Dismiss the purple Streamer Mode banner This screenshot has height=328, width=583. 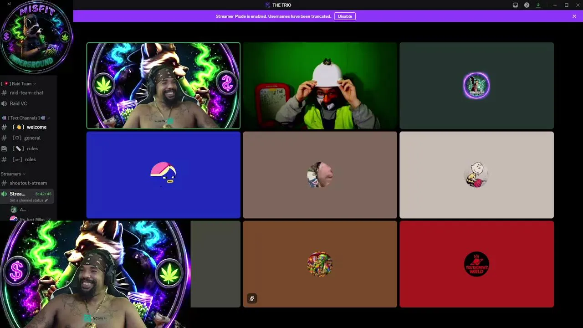[x=574, y=16]
